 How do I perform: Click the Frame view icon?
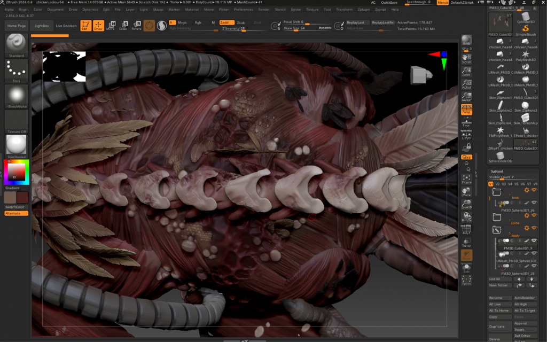(466, 179)
